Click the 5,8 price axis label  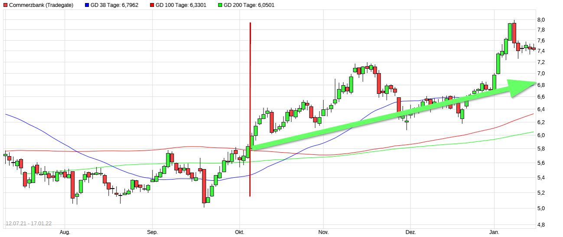click(x=541, y=149)
